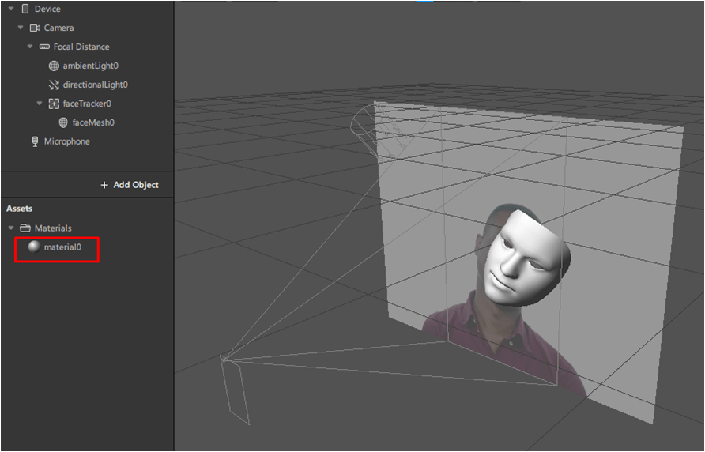705x452 pixels.
Task: Click the camera wireframe at viewport bottom-left
Action: coord(236,387)
